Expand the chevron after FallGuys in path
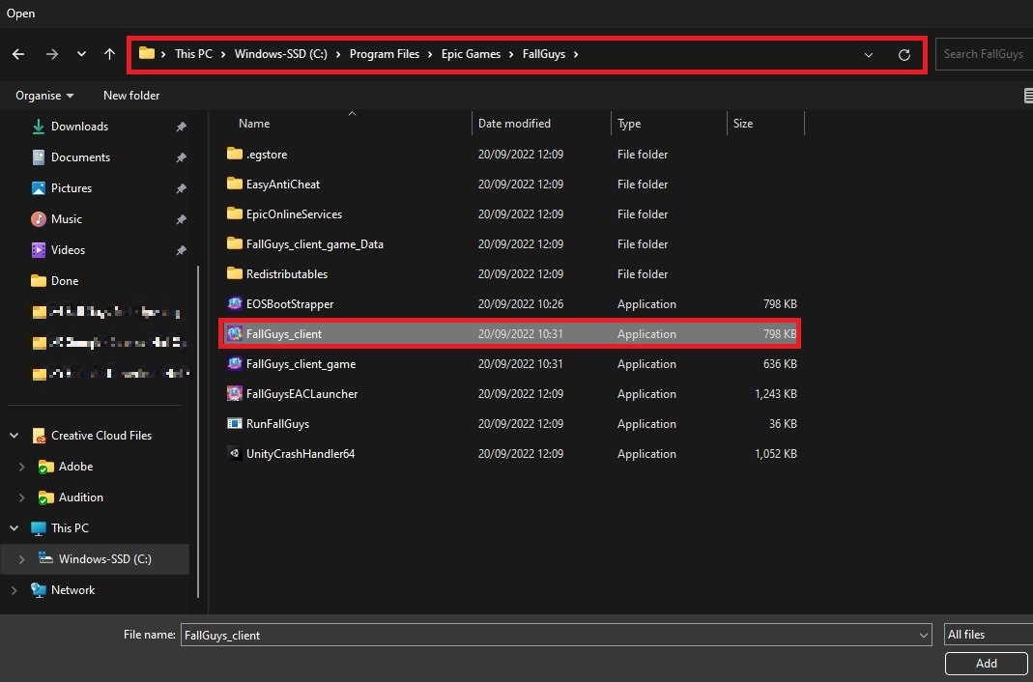 [x=576, y=55]
